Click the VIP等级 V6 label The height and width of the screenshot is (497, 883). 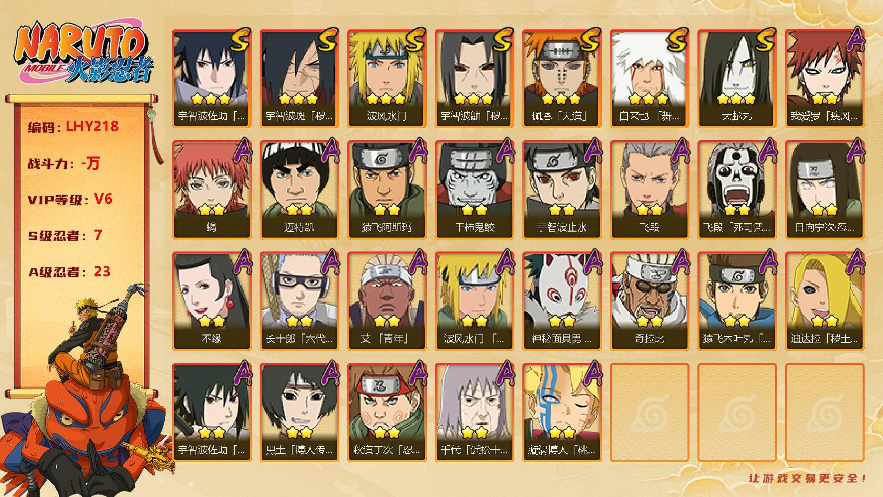click(70, 199)
